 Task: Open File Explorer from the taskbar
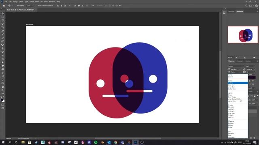(x=23, y=142)
